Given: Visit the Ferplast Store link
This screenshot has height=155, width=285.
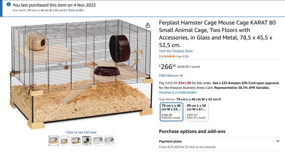Looking at the screenshot, I should pyautogui.click(x=176, y=51).
